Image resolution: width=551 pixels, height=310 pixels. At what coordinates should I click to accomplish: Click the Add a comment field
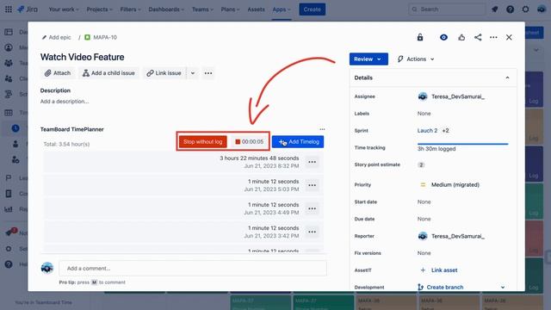pos(193,268)
